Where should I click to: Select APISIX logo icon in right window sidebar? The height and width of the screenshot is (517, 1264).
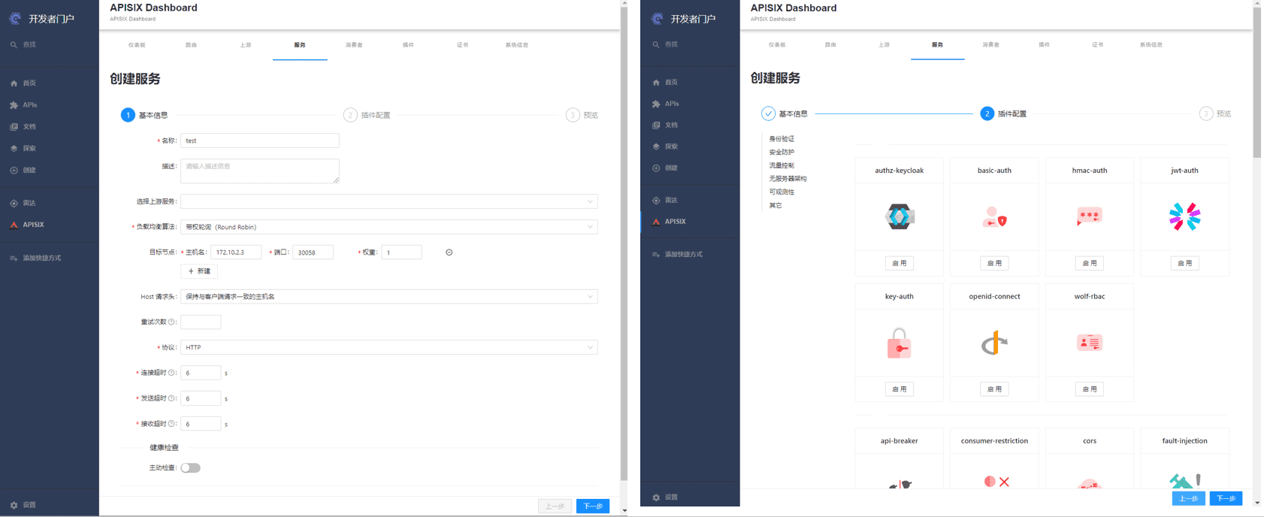pos(656,222)
